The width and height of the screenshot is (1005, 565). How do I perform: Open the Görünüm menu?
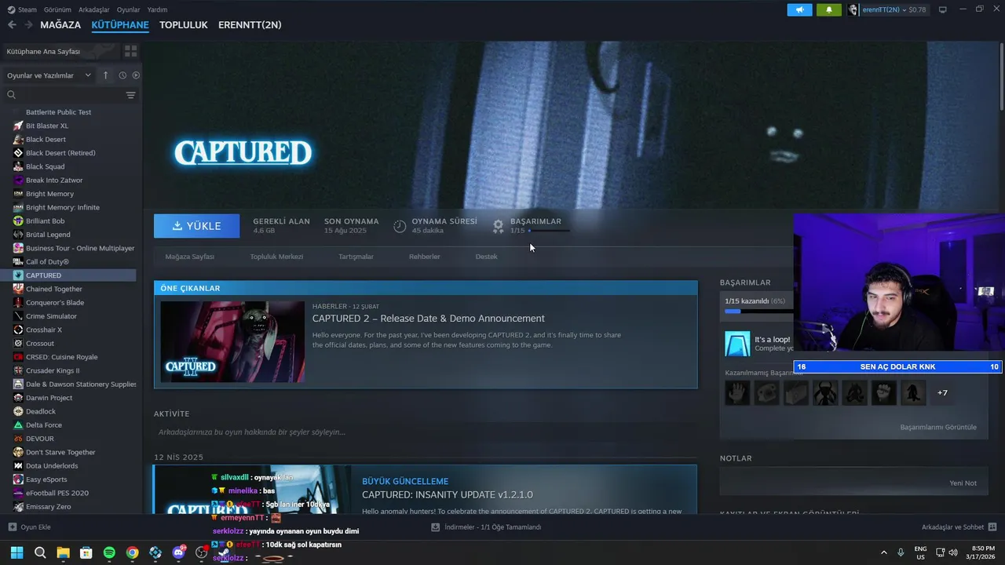(x=57, y=9)
